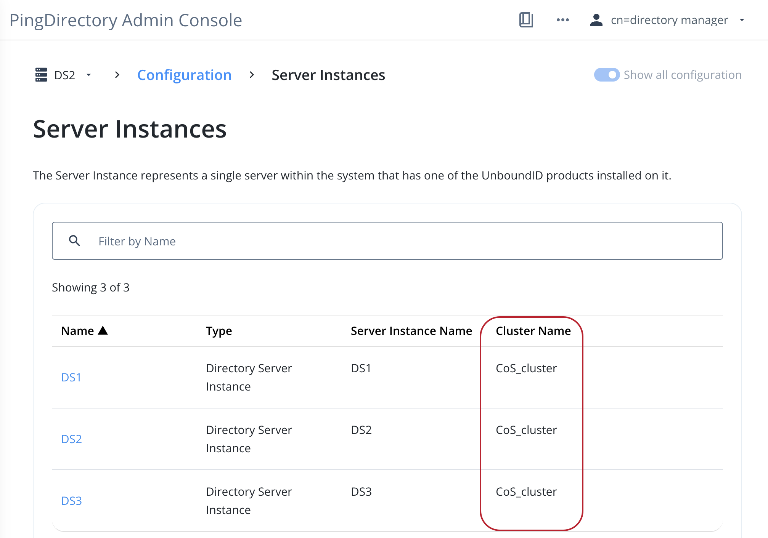
Task: Click DS3 in Server Instance Name column
Action: point(361,492)
